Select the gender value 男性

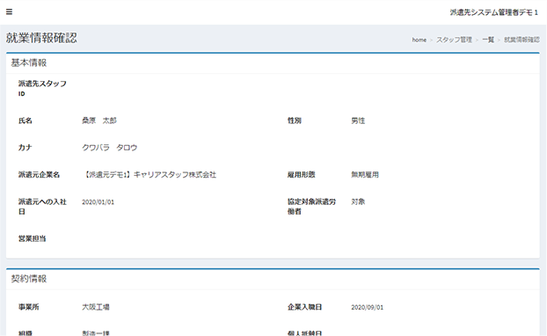[358, 121]
